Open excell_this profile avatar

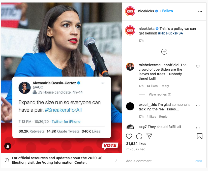pyautogui.click(x=130, y=106)
